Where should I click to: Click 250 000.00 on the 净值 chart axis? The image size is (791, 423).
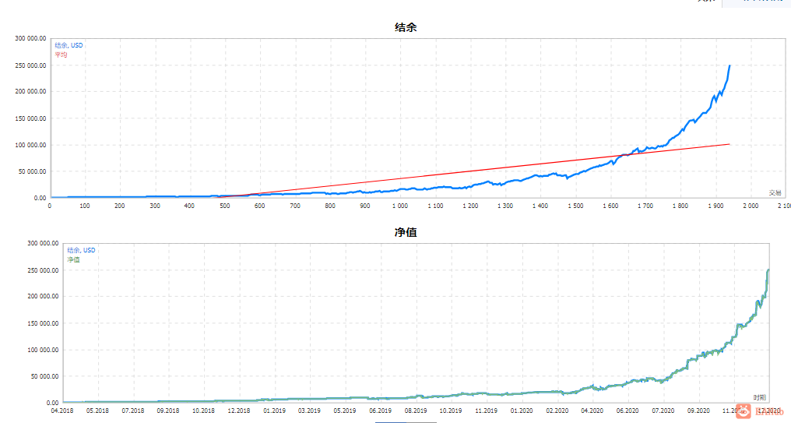point(43,270)
